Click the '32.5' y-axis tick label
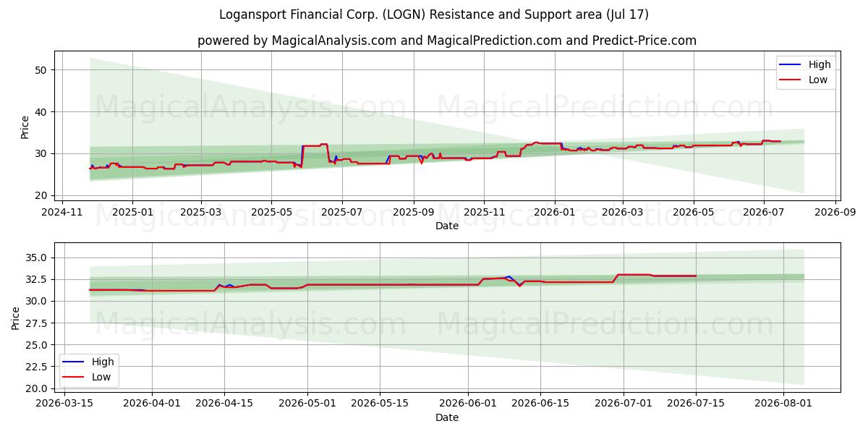 [x=36, y=279]
